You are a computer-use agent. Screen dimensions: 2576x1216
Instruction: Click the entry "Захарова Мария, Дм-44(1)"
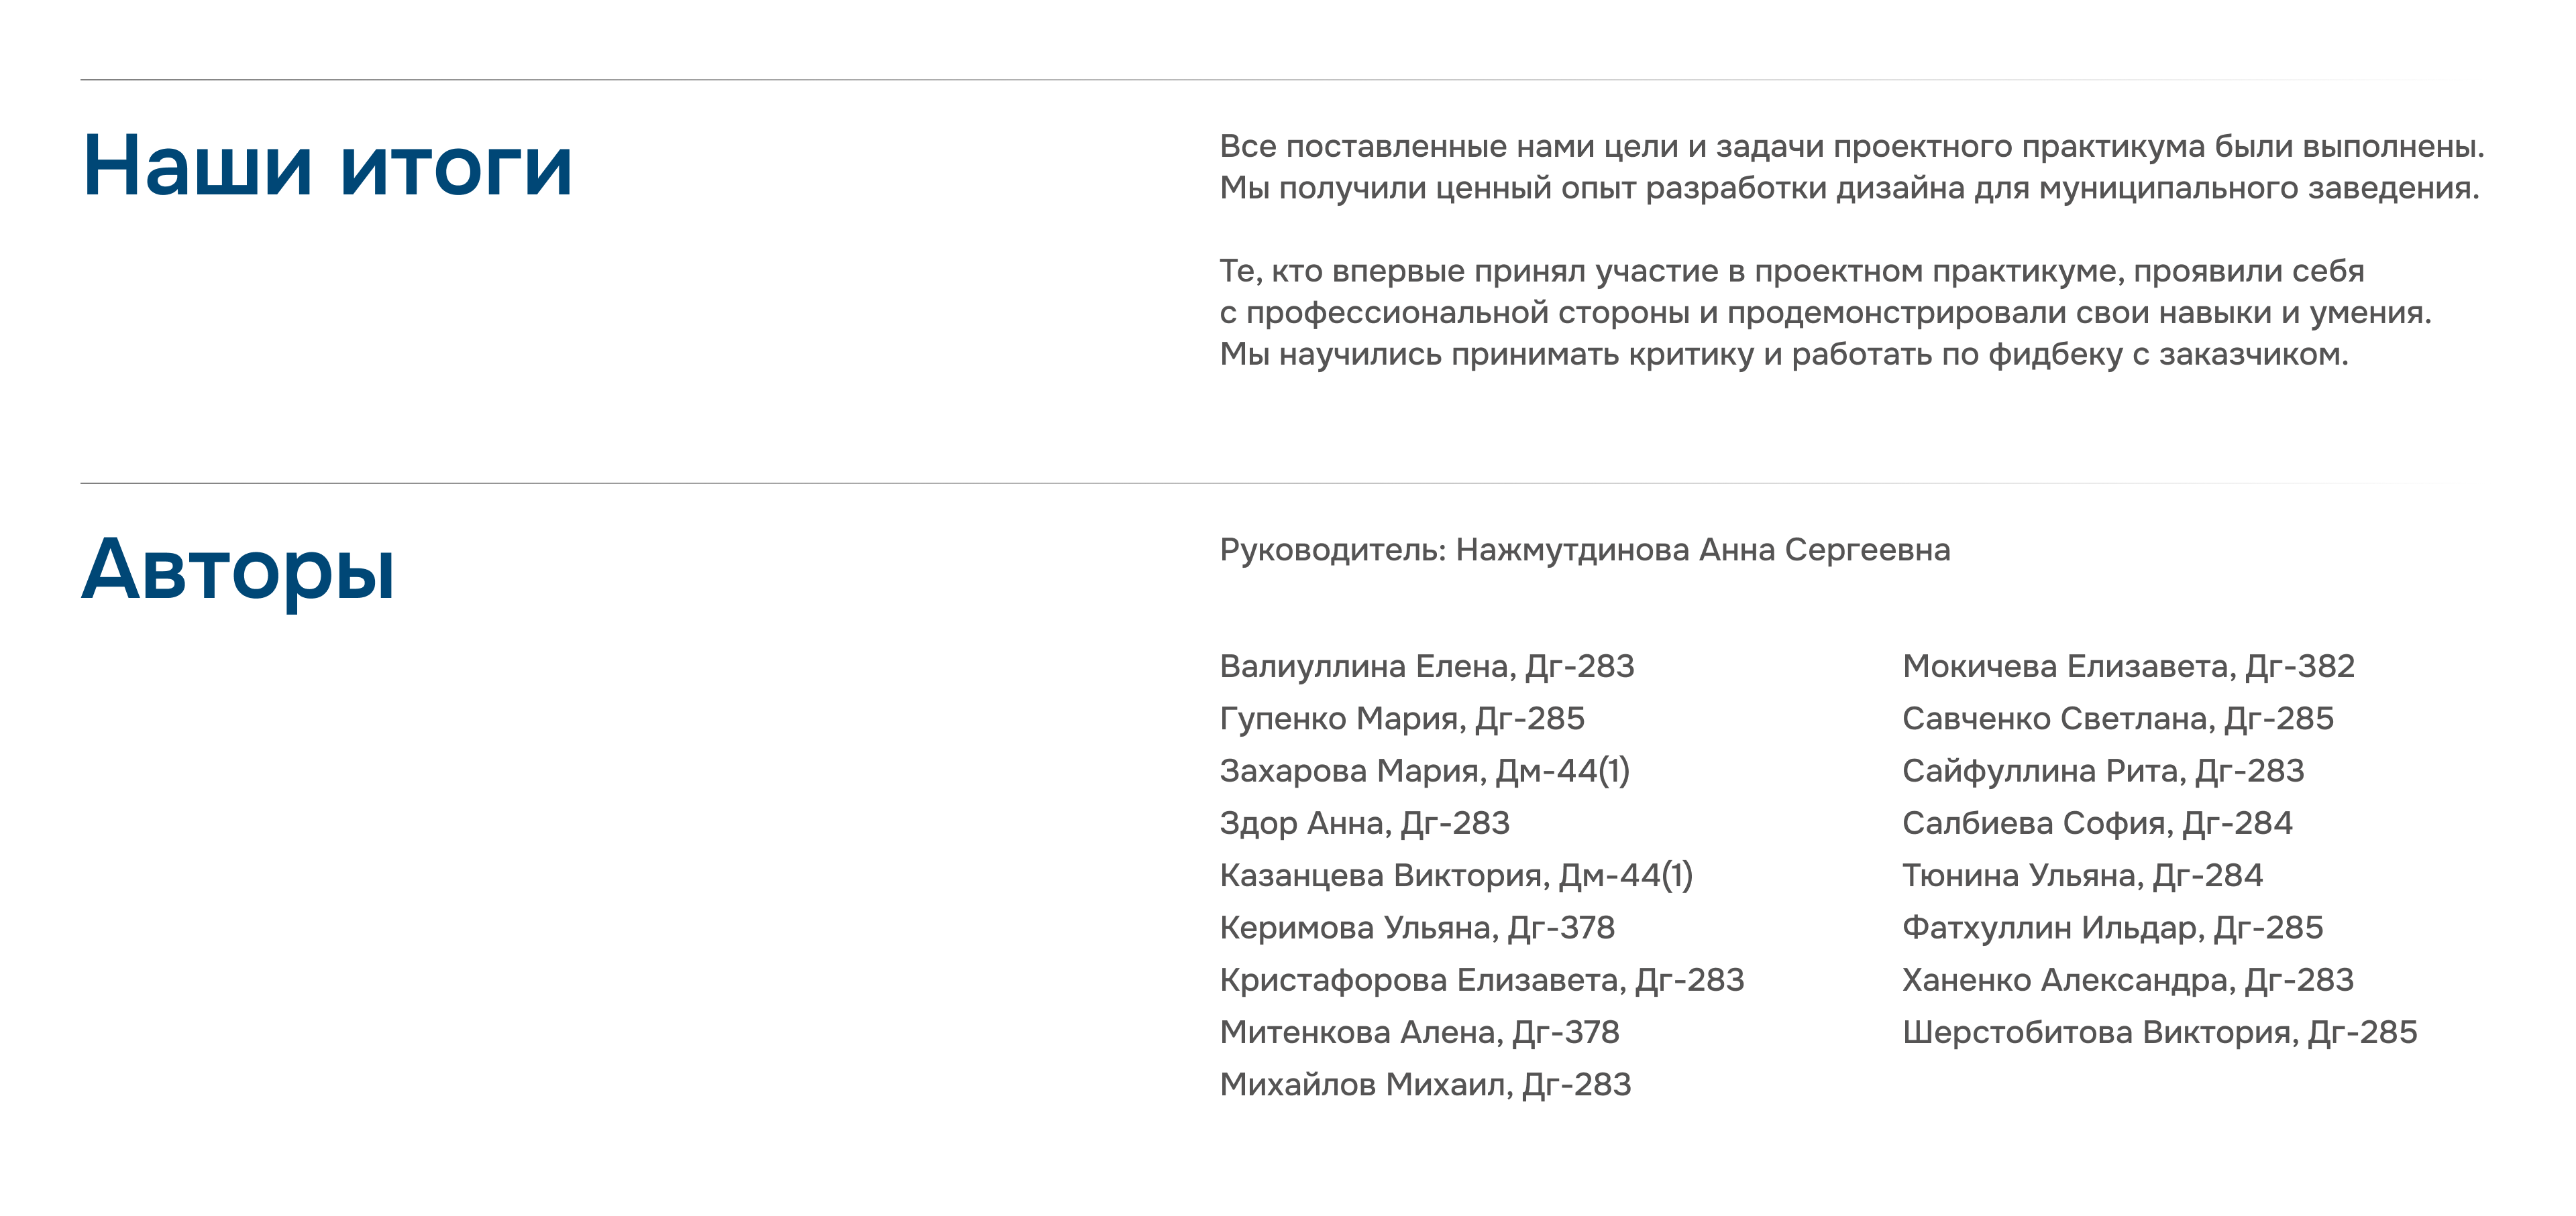pyautogui.click(x=1424, y=770)
